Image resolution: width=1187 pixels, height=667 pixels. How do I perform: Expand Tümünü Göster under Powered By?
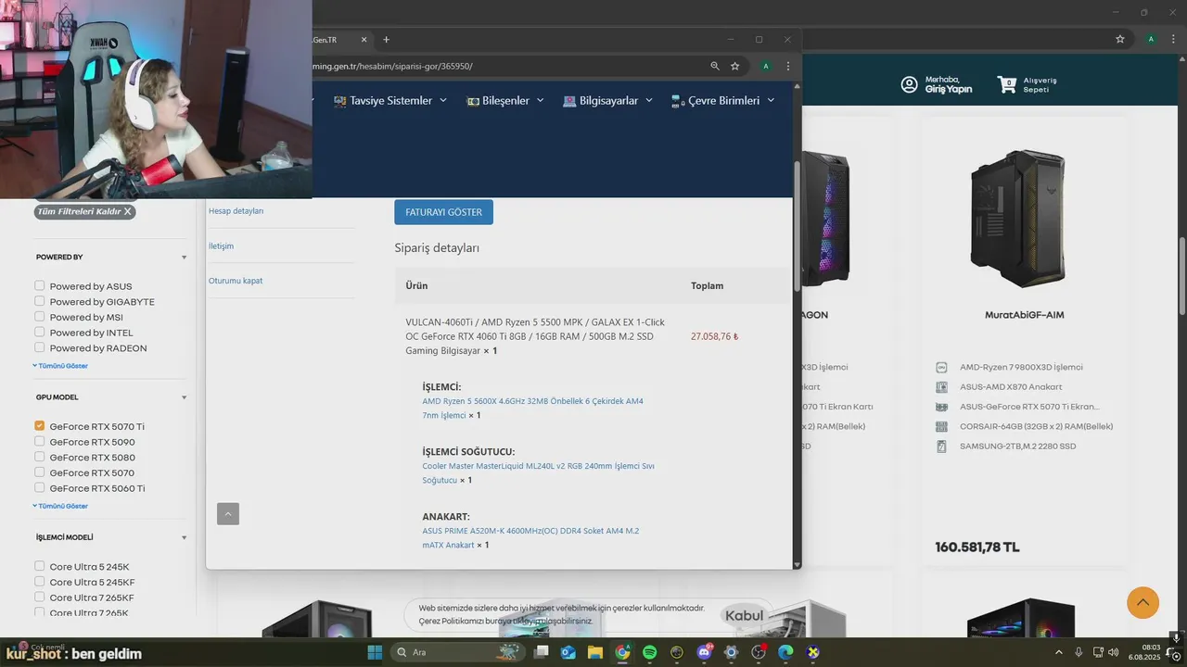point(60,366)
